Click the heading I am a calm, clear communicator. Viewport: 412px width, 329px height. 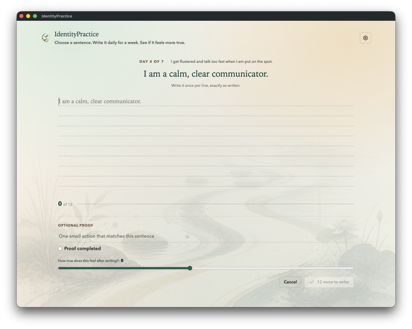(206, 74)
